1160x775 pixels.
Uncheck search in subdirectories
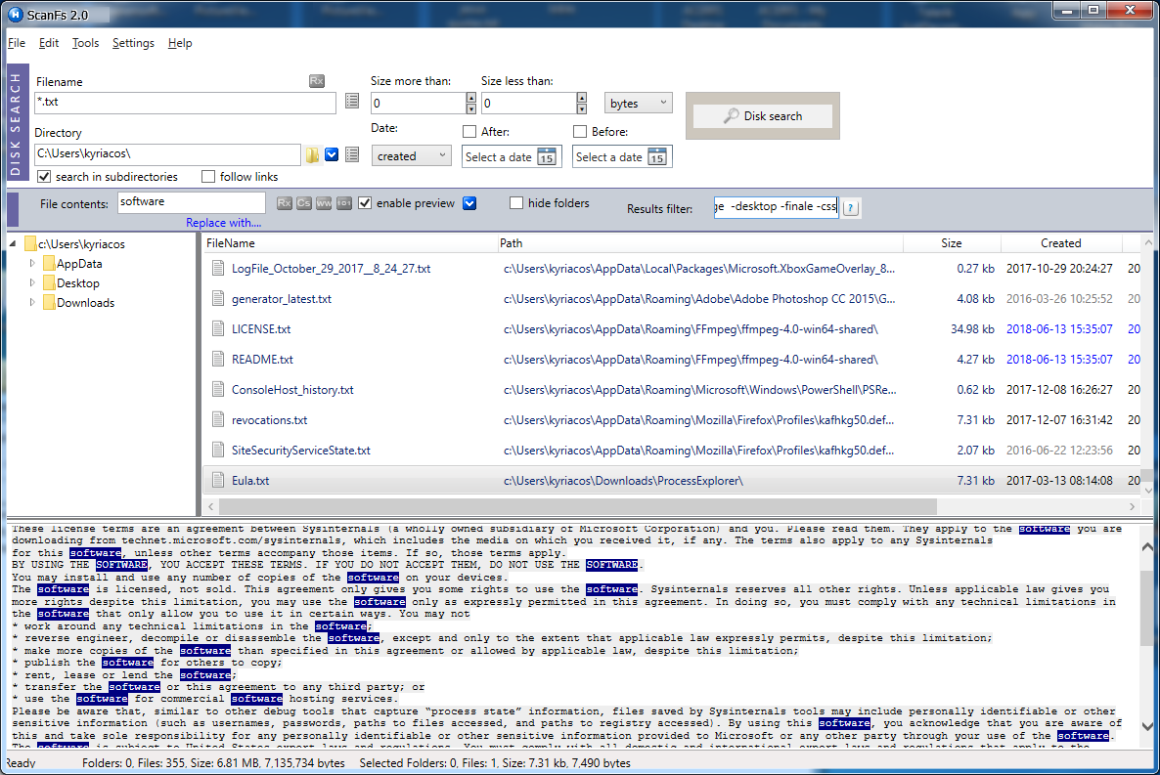coord(42,176)
